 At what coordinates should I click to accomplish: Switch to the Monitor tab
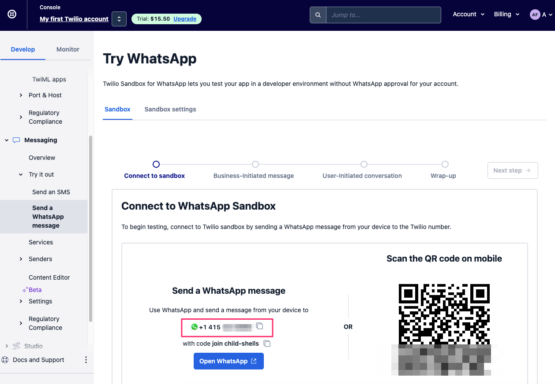tap(68, 49)
